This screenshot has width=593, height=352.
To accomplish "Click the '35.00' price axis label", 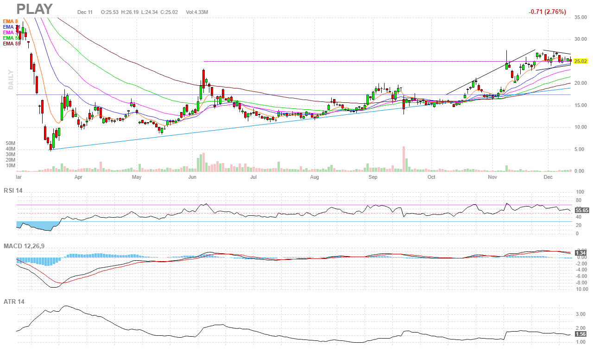I will 581,17.
